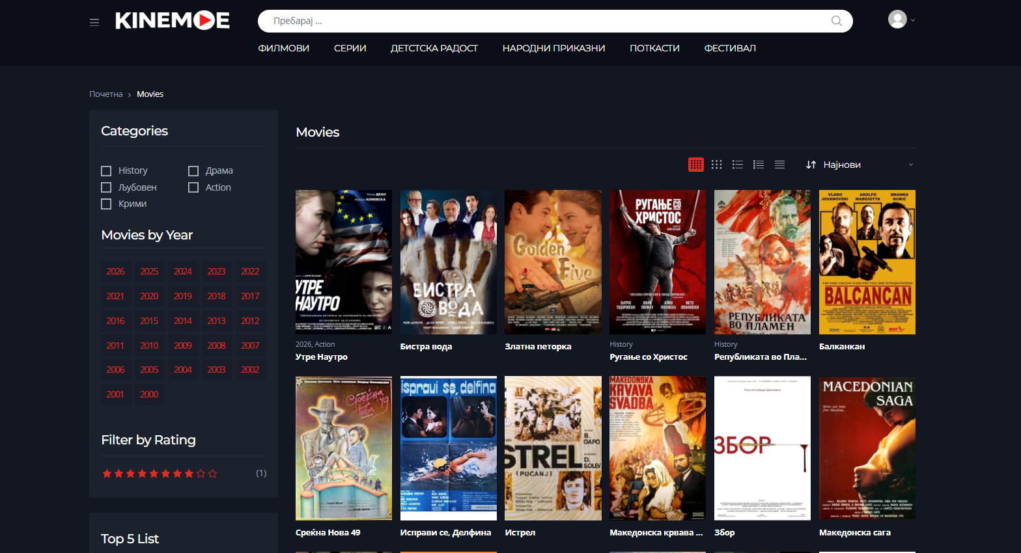The image size is (1021, 553).
Task: Enable the Action category filter
Action: click(x=193, y=188)
